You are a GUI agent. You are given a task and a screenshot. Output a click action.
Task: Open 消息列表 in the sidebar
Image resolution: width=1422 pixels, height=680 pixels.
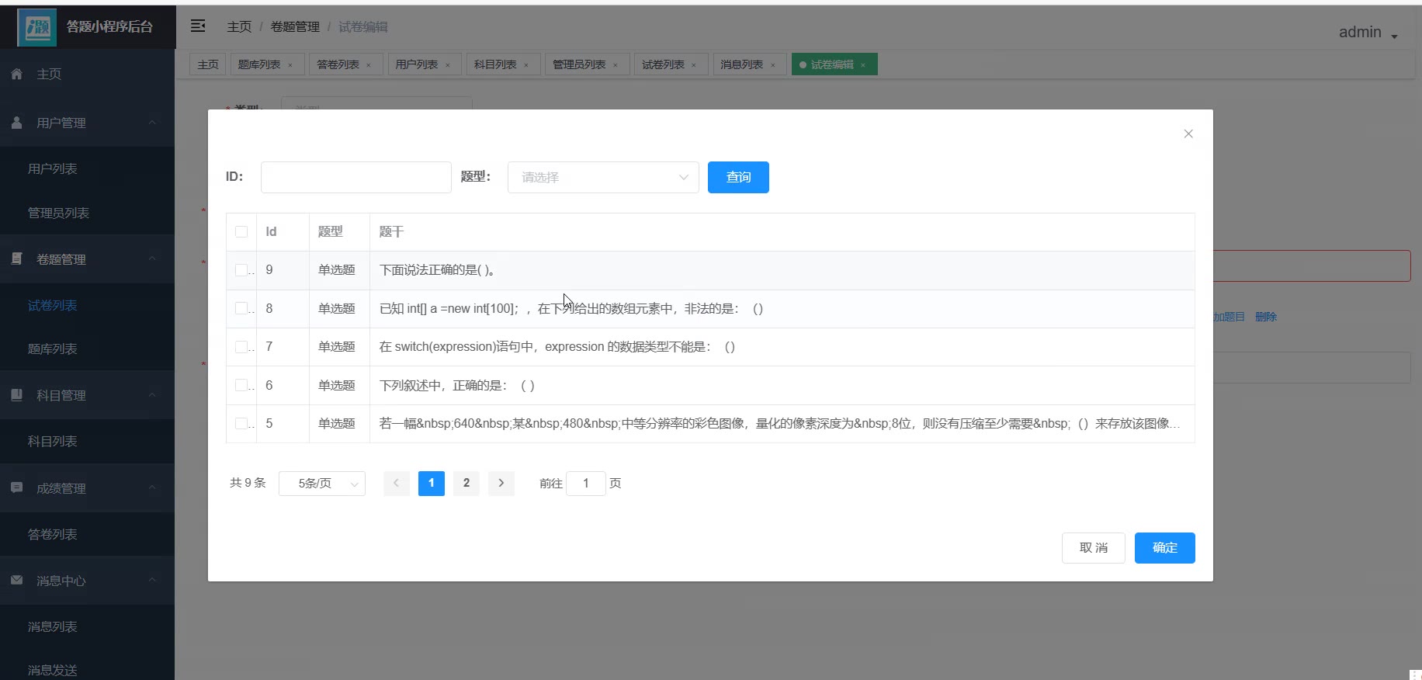pyautogui.click(x=87, y=626)
